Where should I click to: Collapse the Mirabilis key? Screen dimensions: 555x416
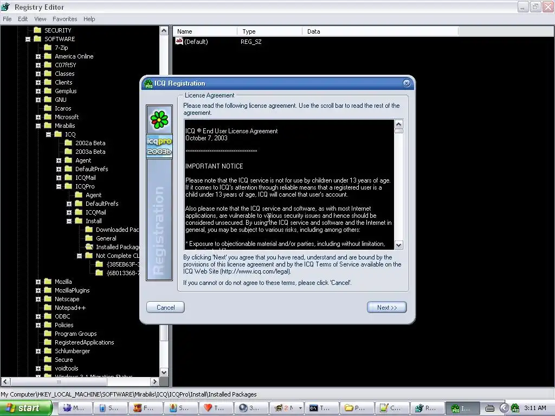coord(38,126)
